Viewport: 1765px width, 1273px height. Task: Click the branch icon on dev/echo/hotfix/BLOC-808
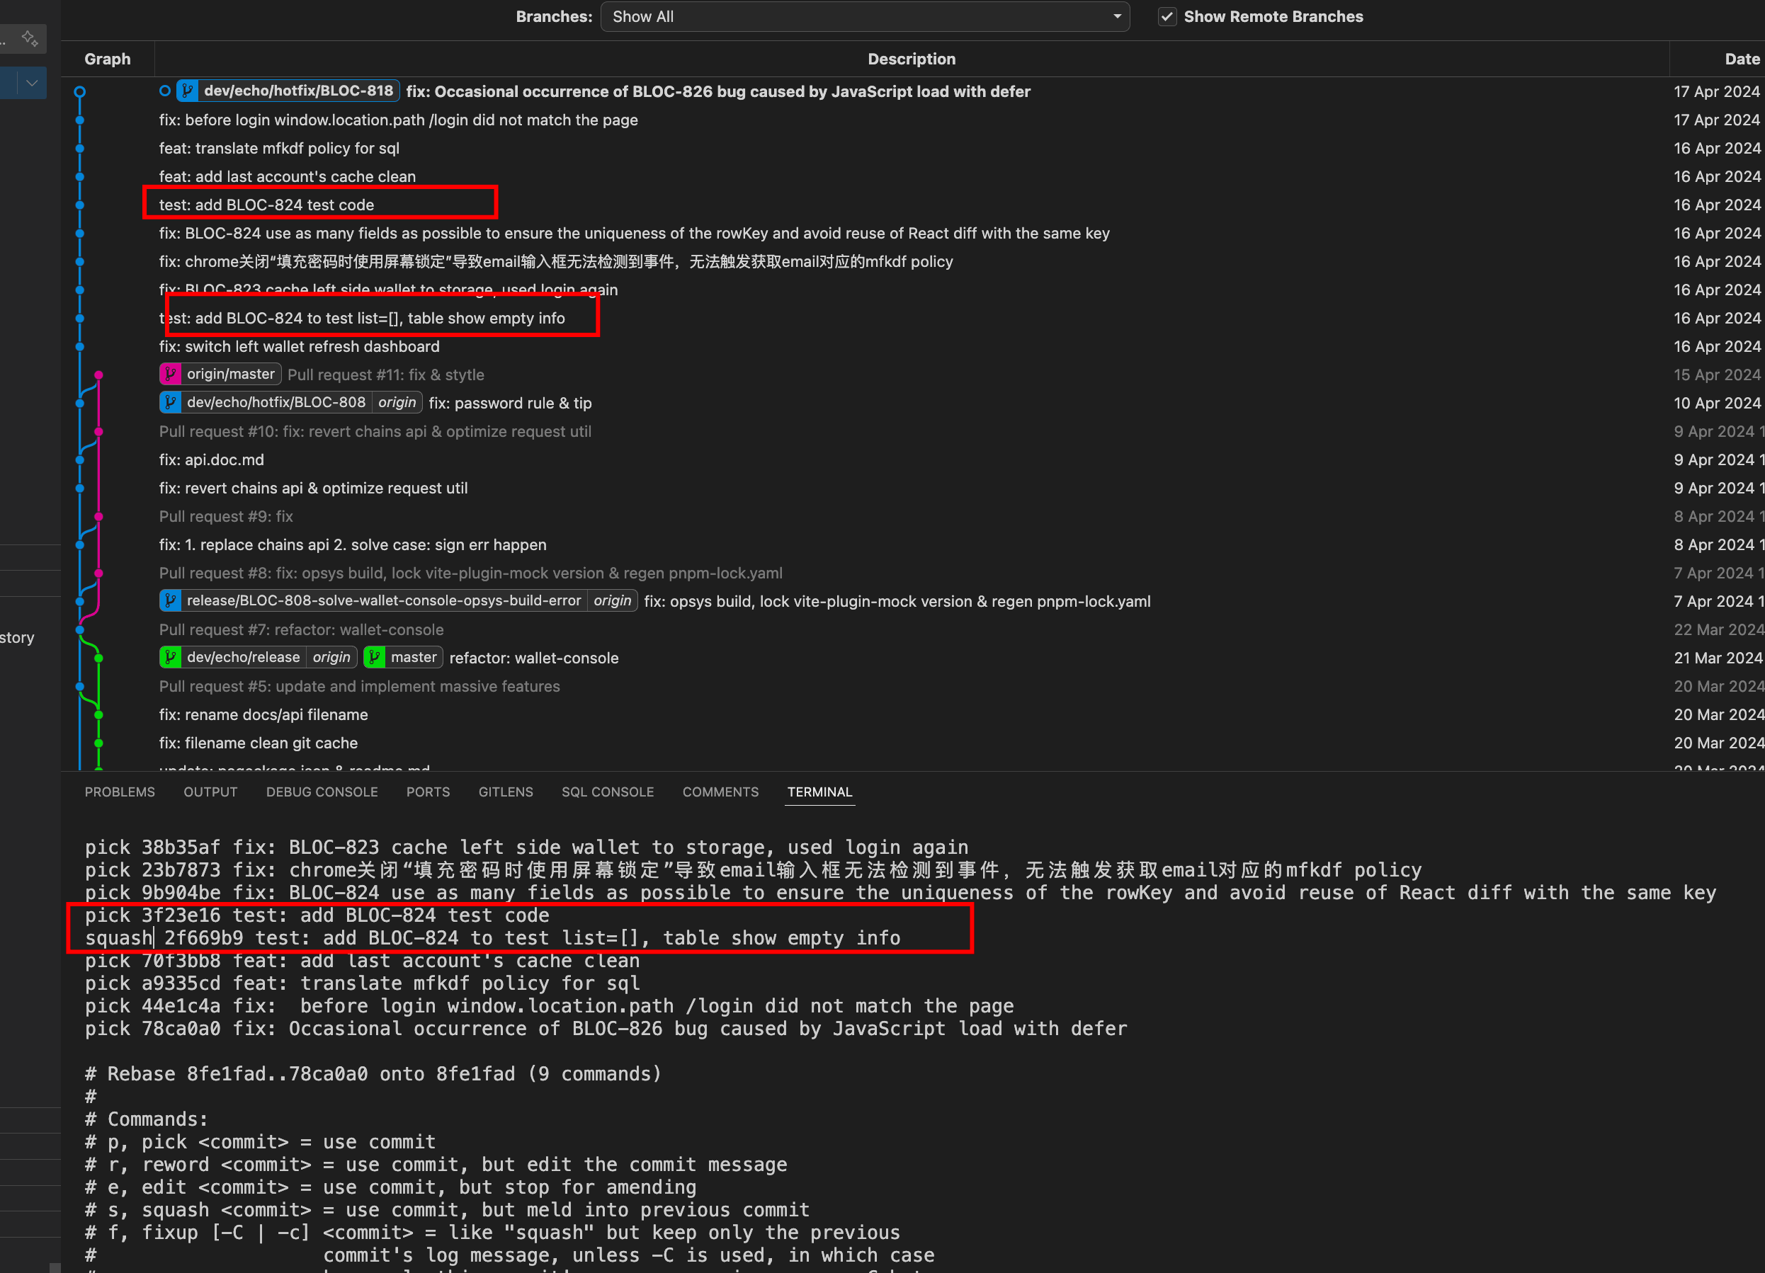pyautogui.click(x=171, y=402)
